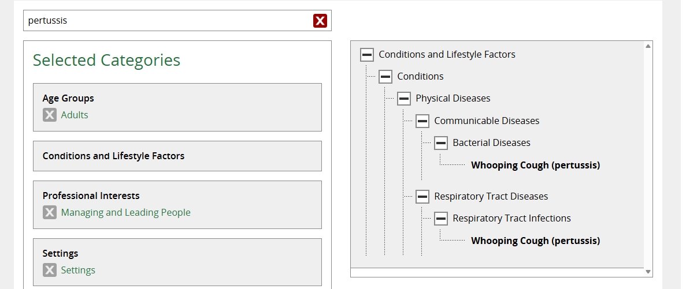Collapse the Respiratory Tract Diseases node
The height and width of the screenshot is (289, 686).
click(x=422, y=197)
